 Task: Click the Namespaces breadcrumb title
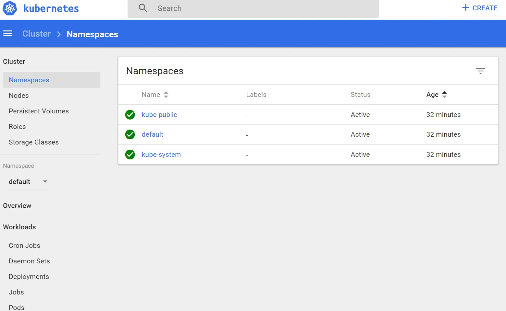[x=93, y=34]
